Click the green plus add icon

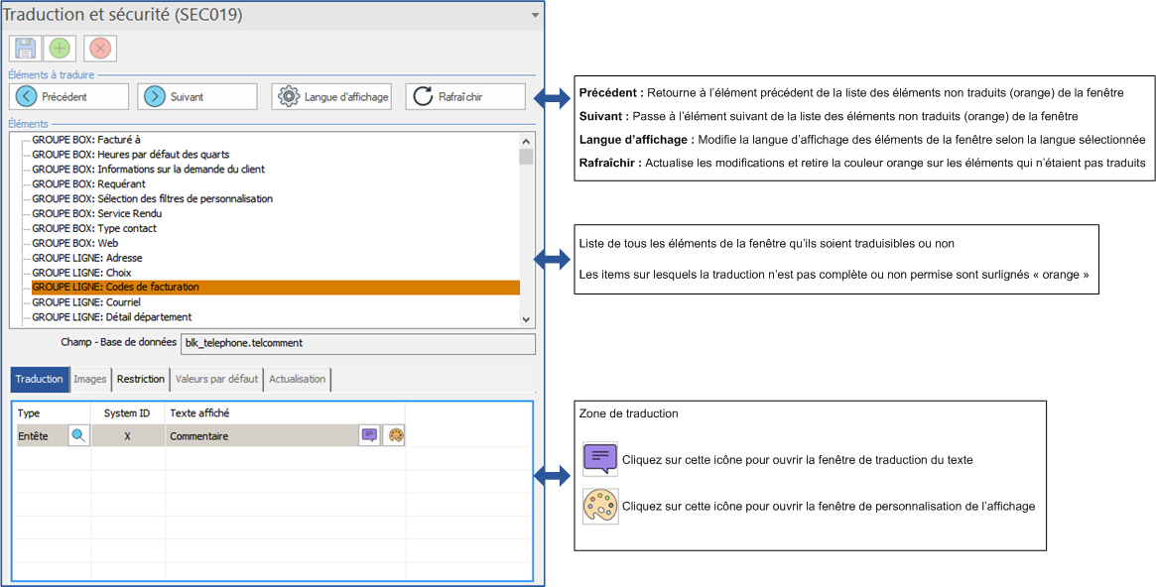tap(60, 49)
